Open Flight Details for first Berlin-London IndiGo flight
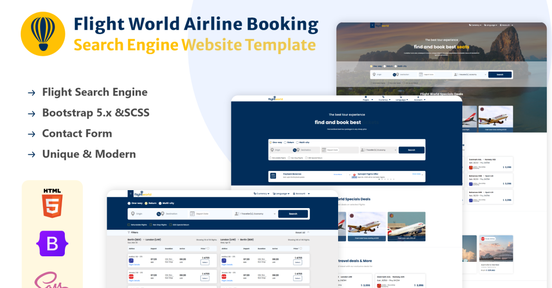Screen dimensions: 552x288 [134, 265]
